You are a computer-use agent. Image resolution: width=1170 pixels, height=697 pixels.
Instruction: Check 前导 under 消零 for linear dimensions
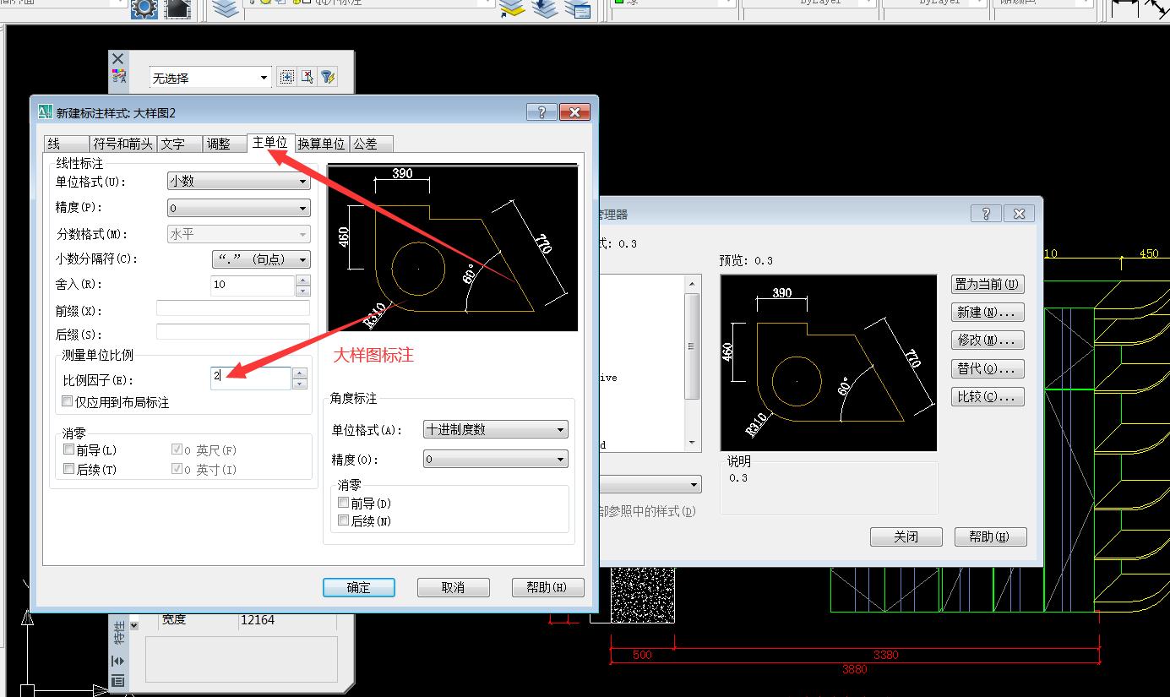[x=68, y=449]
